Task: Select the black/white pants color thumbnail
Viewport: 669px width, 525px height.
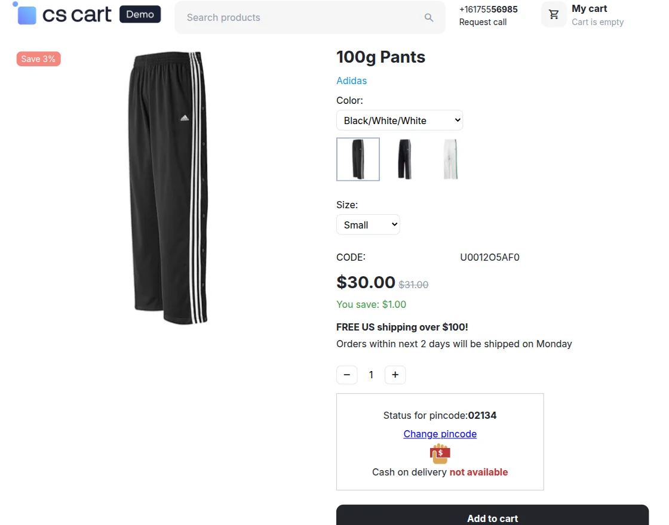Action: tap(358, 159)
